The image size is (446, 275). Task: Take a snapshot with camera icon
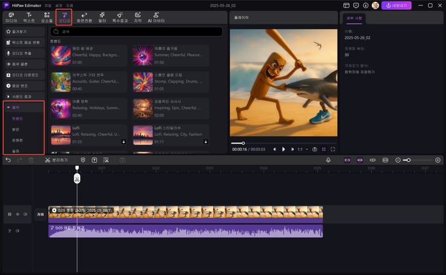point(315,149)
